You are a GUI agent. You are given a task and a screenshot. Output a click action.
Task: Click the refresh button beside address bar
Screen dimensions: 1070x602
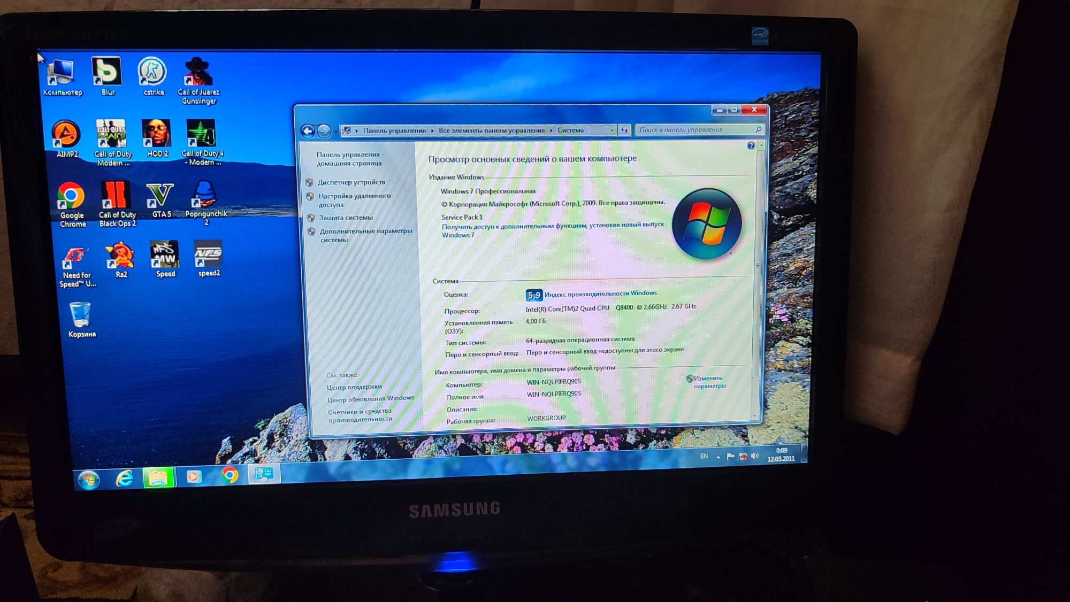pyautogui.click(x=624, y=130)
